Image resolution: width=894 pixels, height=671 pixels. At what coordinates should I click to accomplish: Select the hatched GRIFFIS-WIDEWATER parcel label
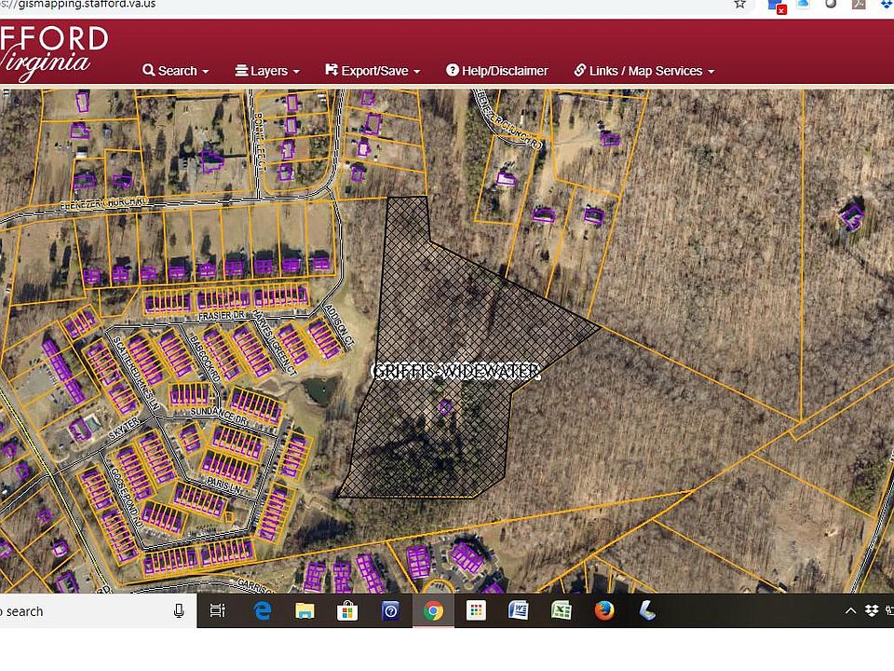(455, 372)
